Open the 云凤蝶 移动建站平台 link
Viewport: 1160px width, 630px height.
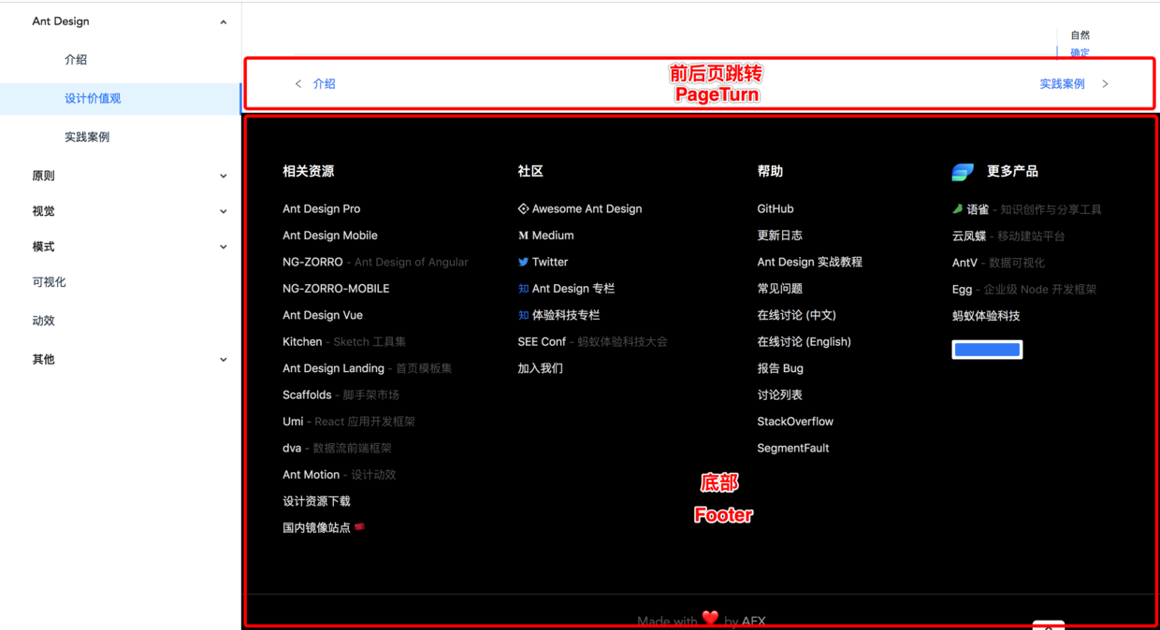(x=1008, y=236)
